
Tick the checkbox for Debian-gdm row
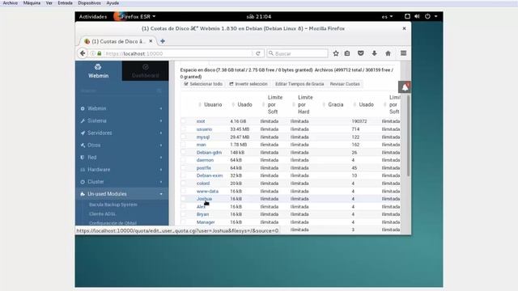point(184,152)
